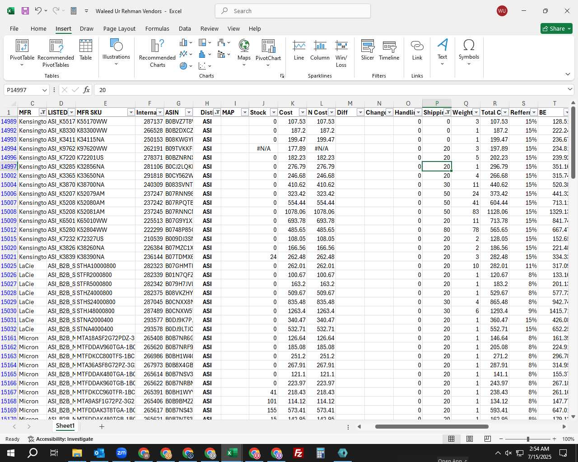Screen dimensions: 578x462
Task: Open FileZilla from the taskbar
Action: point(298,453)
